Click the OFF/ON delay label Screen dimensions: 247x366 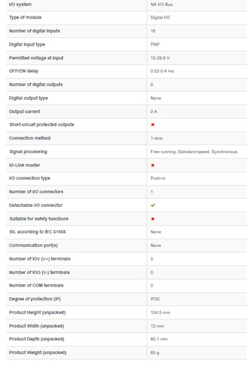point(23,71)
